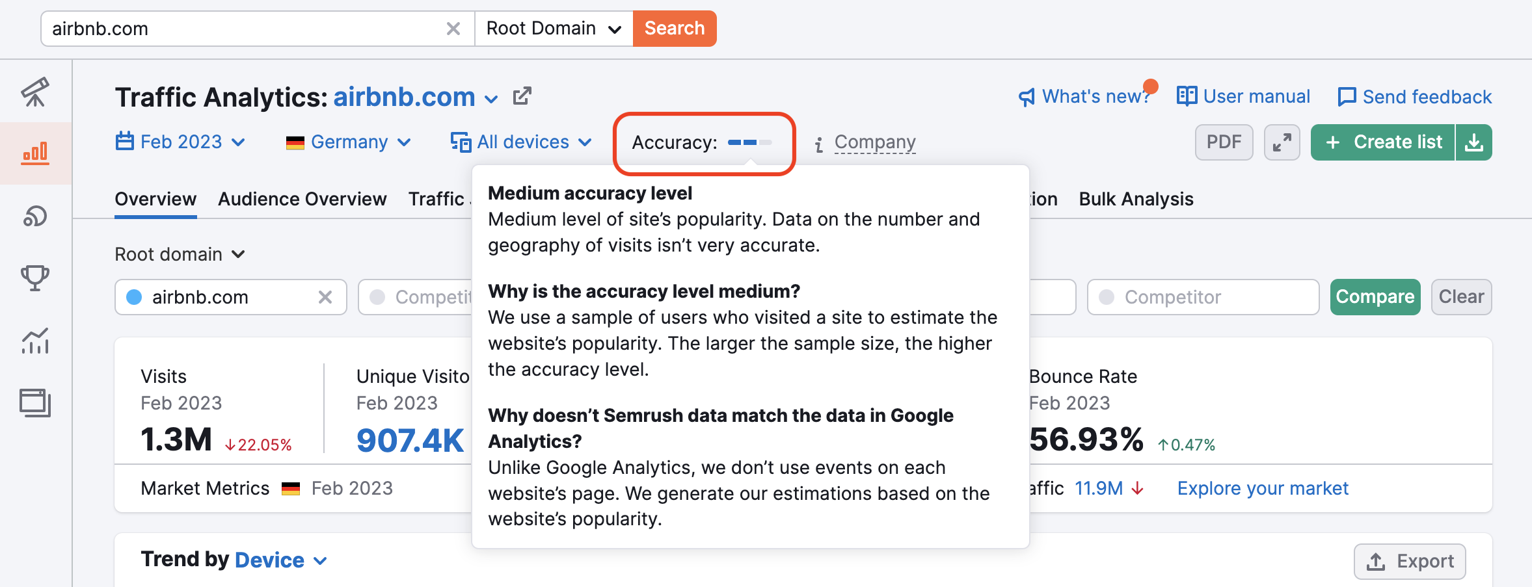Click the market traffic 11.9M value
This screenshot has height=587, width=1532.
tap(1099, 488)
